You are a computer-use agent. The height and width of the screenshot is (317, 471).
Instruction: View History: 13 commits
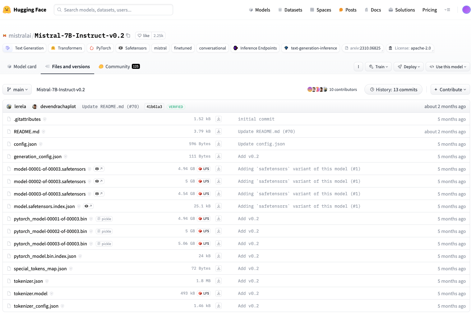pos(393,89)
